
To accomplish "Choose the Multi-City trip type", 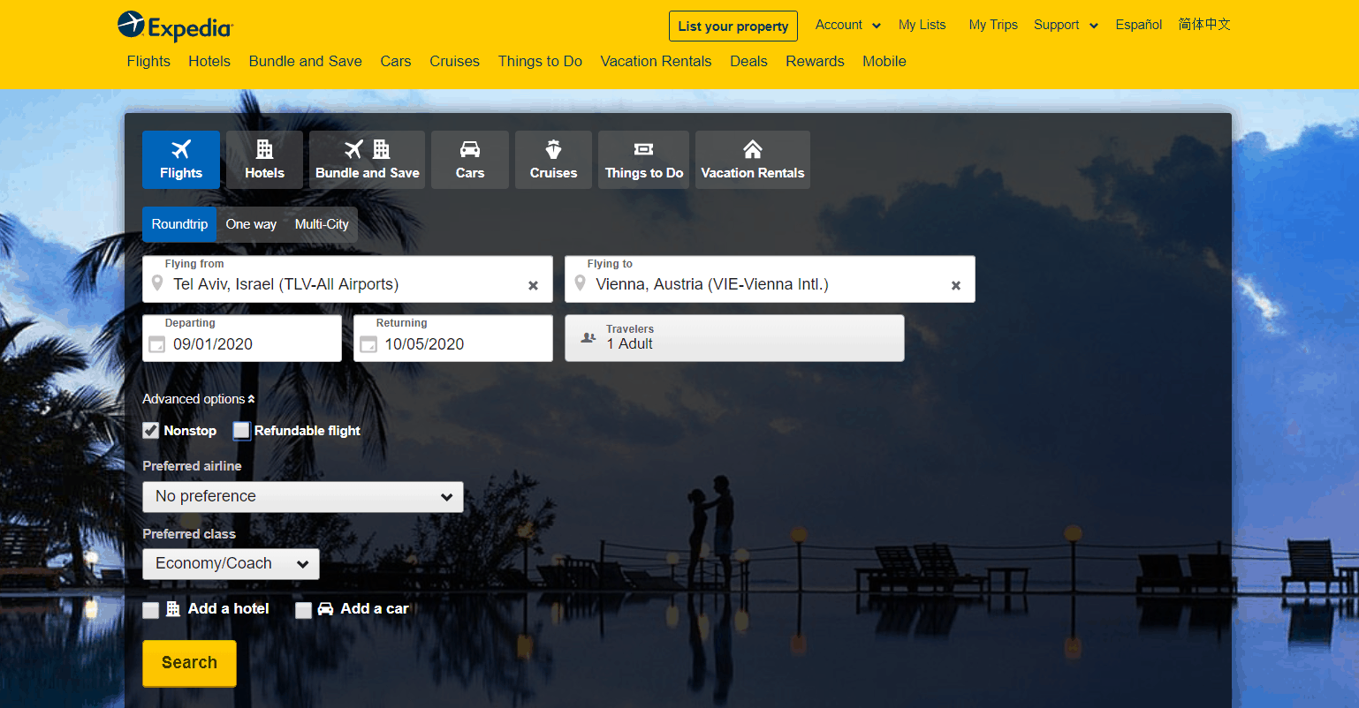I will [322, 224].
